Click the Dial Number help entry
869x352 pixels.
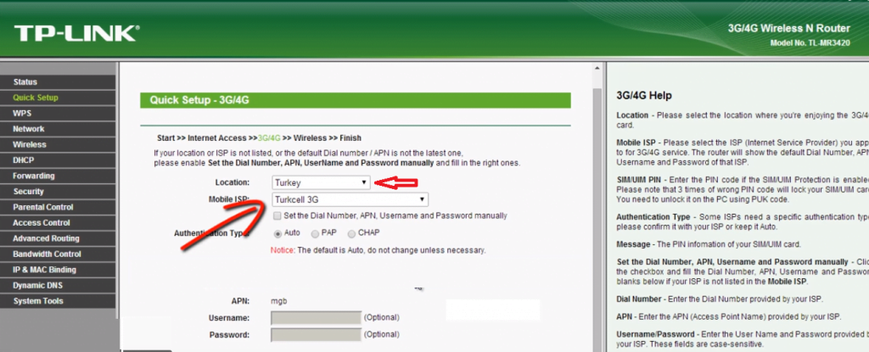point(720,299)
